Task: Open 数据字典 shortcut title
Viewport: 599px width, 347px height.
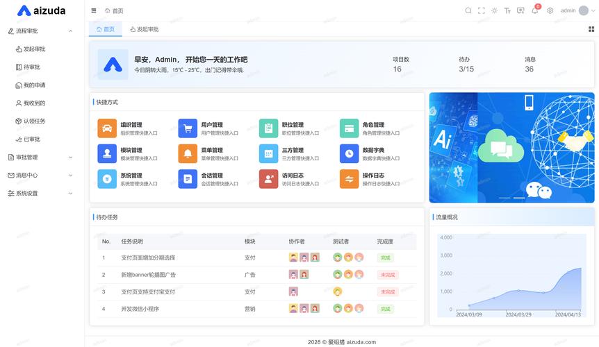Action: [374, 150]
